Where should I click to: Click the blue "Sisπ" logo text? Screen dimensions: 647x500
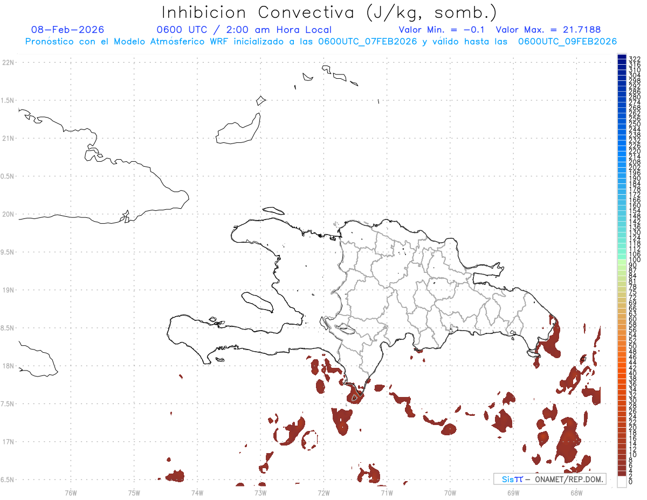512,479
